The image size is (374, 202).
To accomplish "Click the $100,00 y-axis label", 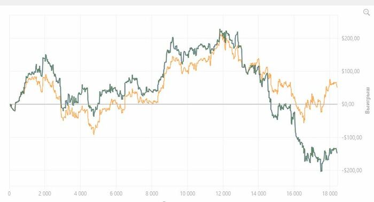I will (x=350, y=71).
